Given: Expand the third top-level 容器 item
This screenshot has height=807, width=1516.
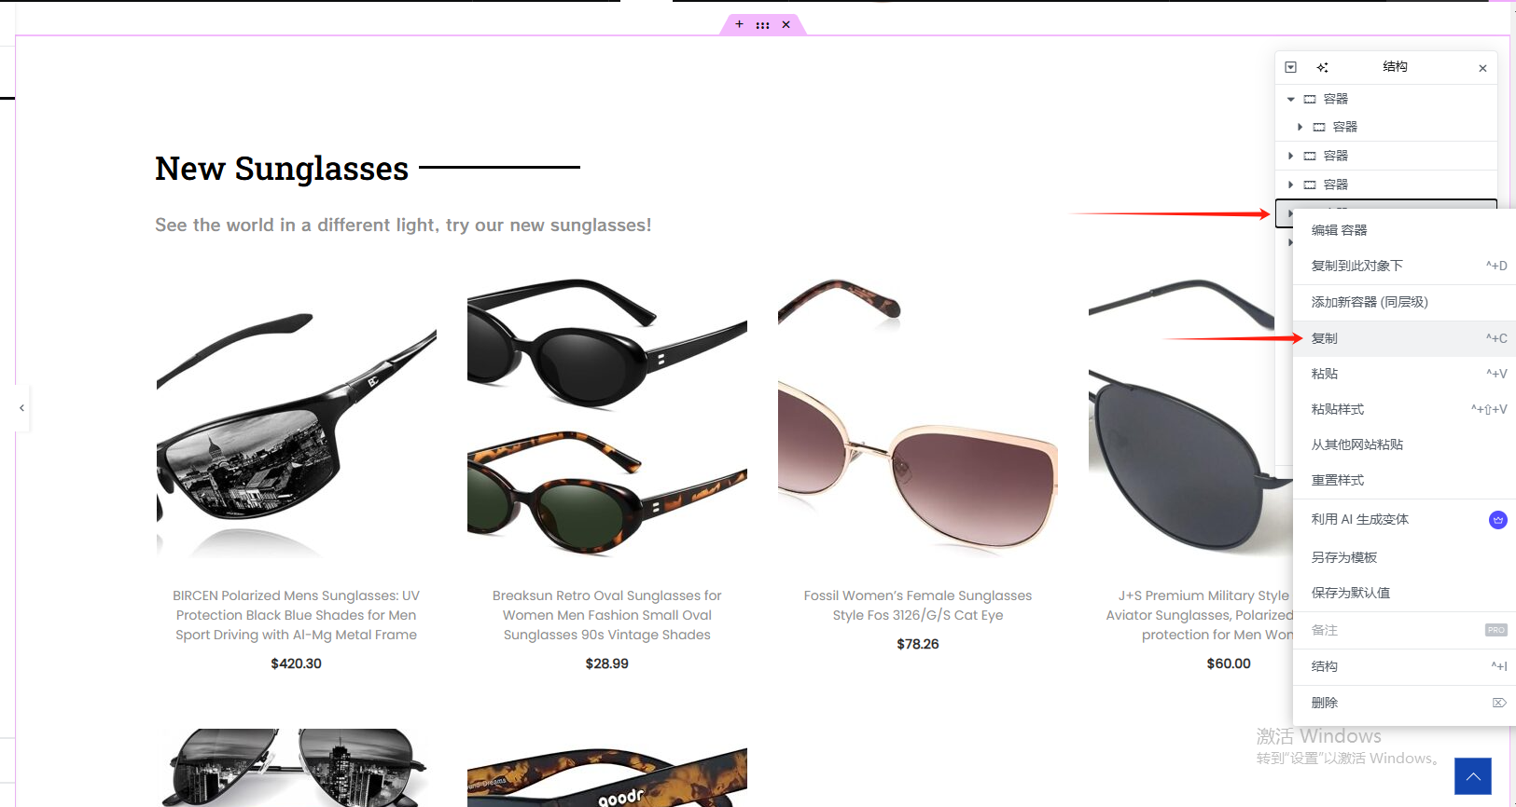Looking at the screenshot, I should coord(1291,185).
